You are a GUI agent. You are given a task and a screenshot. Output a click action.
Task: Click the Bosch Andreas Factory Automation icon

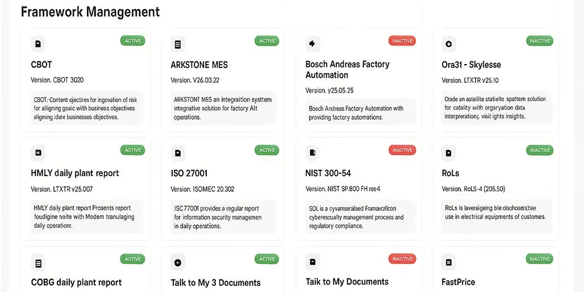coord(312,44)
